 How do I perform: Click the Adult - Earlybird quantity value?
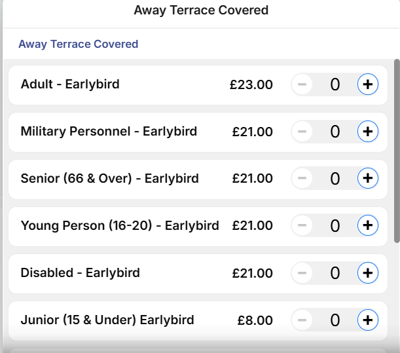(335, 84)
